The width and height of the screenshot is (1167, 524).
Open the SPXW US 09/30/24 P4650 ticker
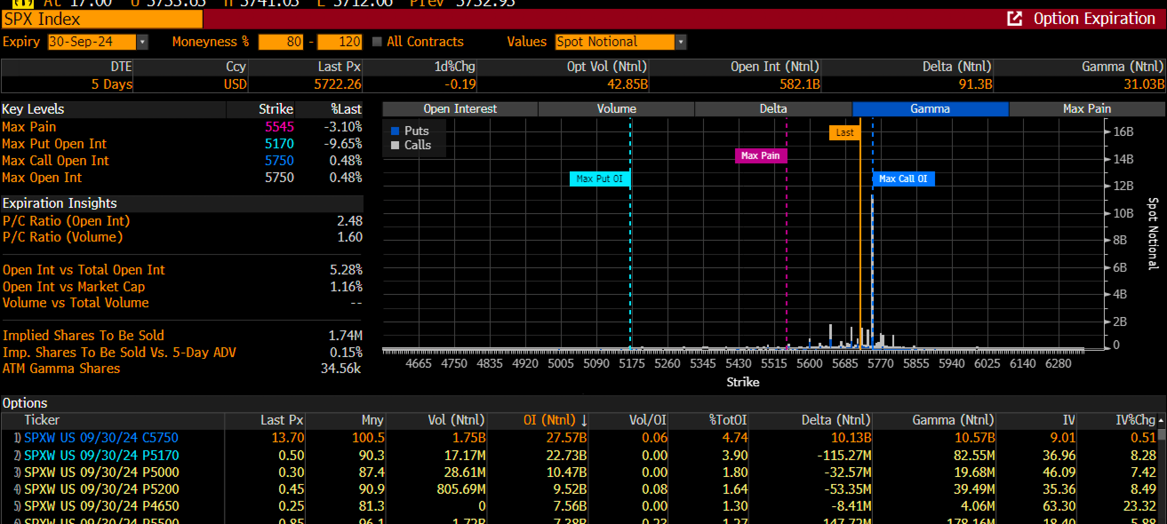point(101,506)
